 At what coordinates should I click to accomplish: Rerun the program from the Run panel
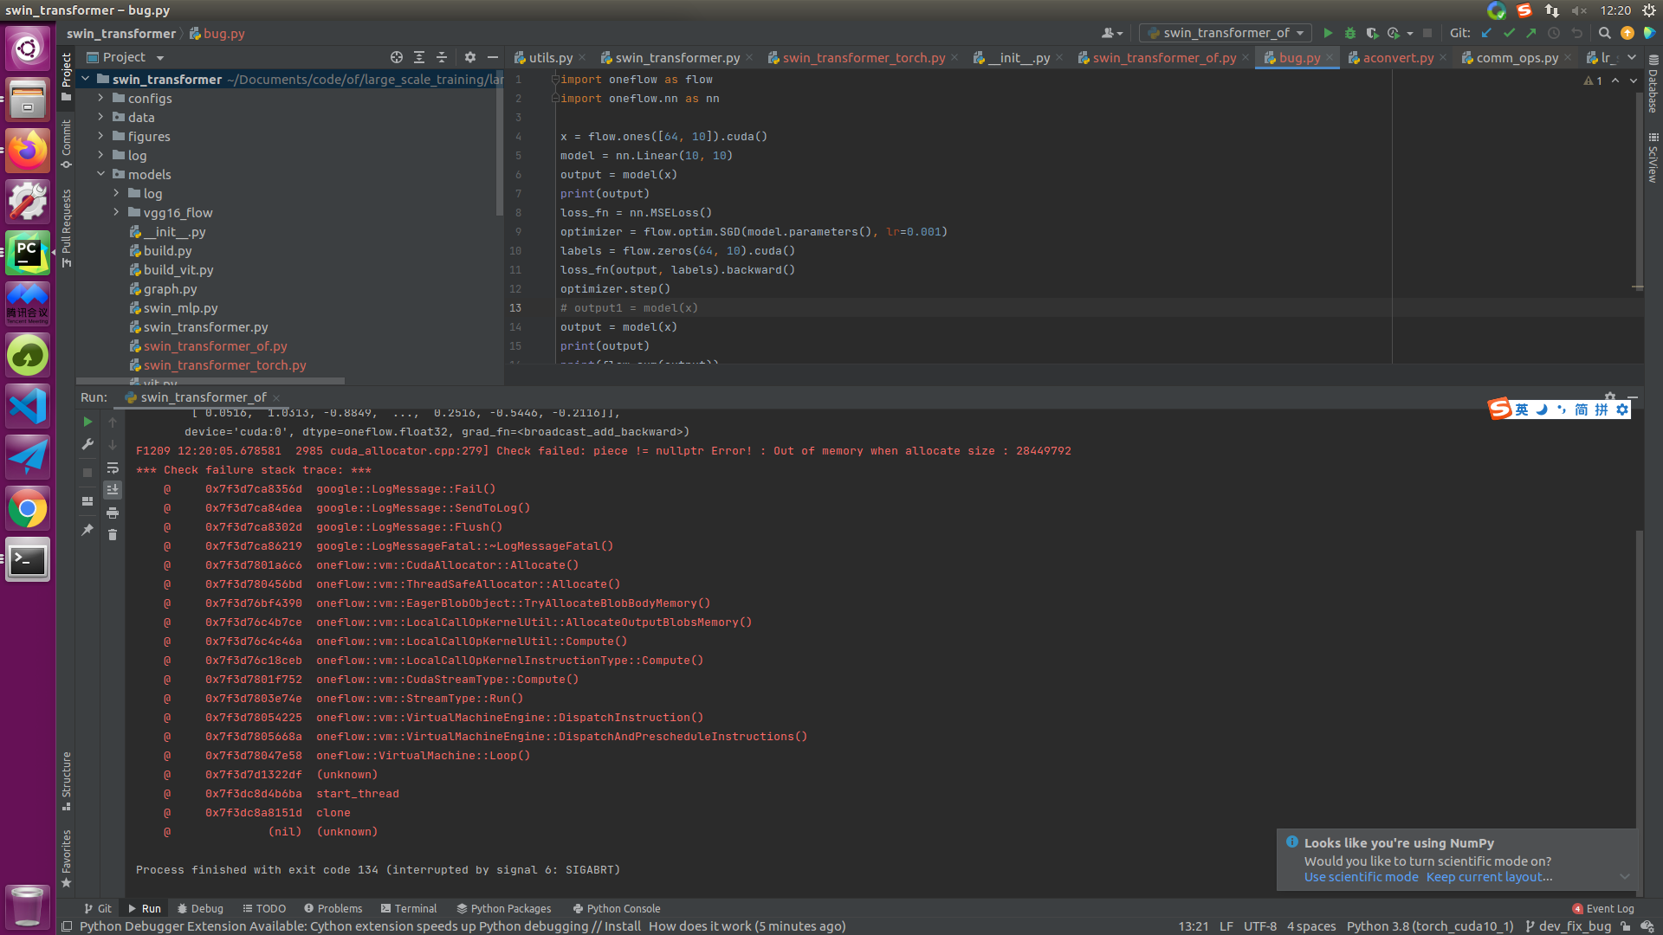pyautogui.click(x=87, y=422)
